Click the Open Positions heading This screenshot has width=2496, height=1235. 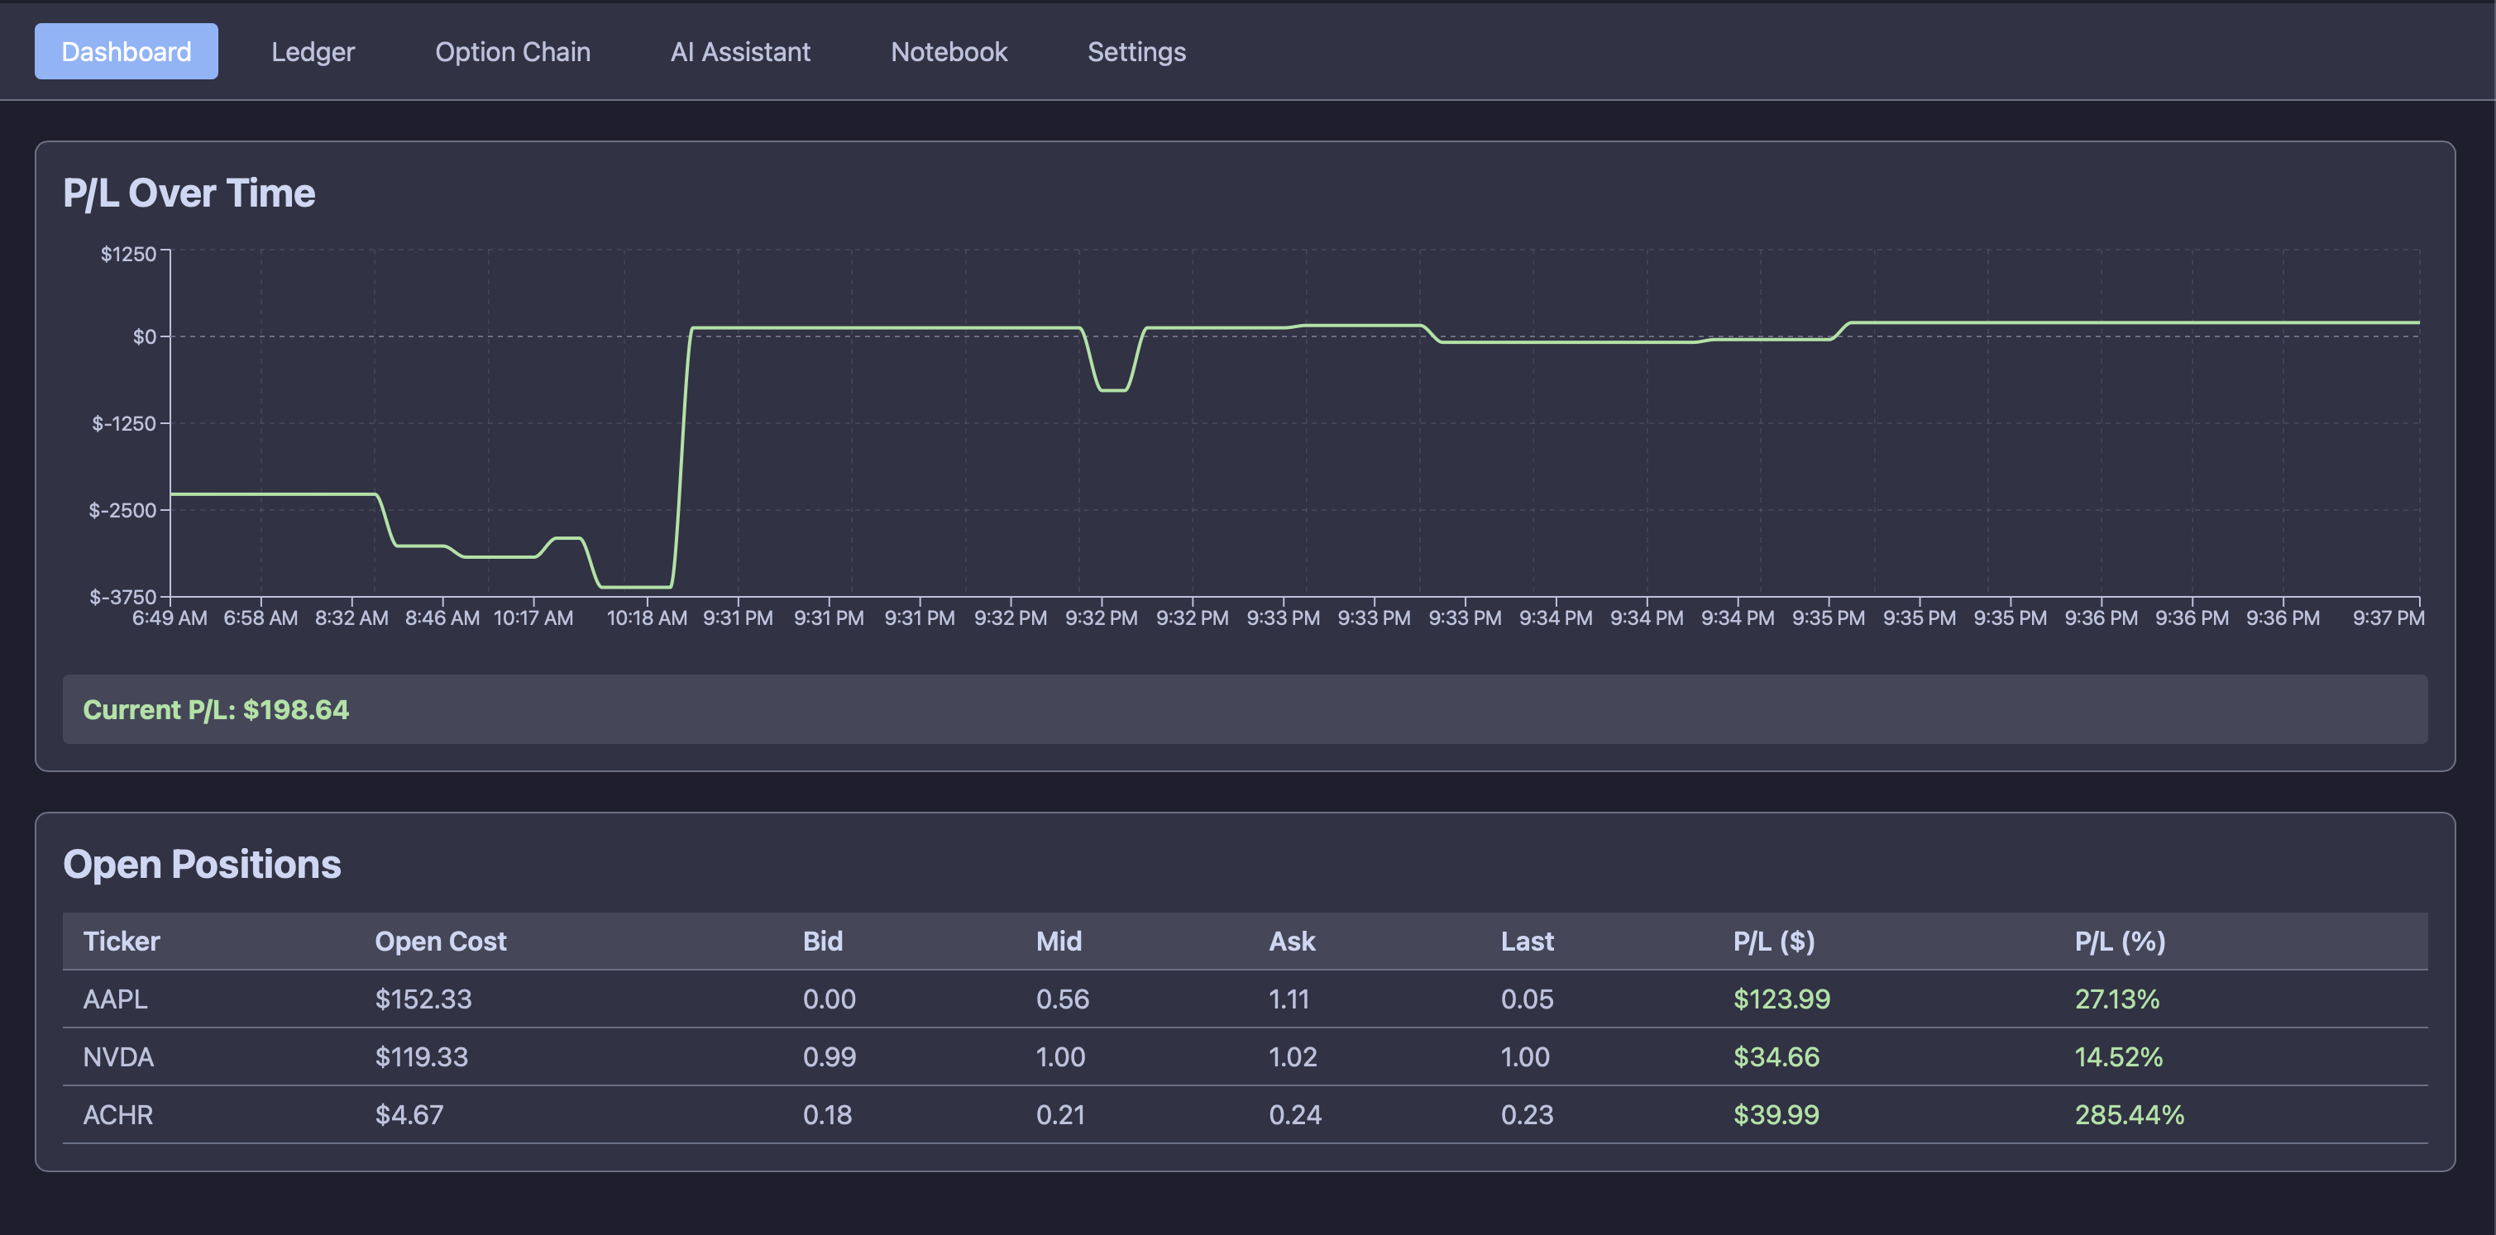pyautogui.click(x=202, y=864)
